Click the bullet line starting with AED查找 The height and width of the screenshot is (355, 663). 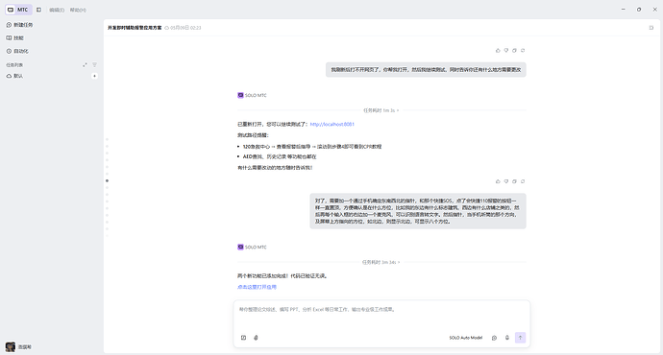(280, 156)
